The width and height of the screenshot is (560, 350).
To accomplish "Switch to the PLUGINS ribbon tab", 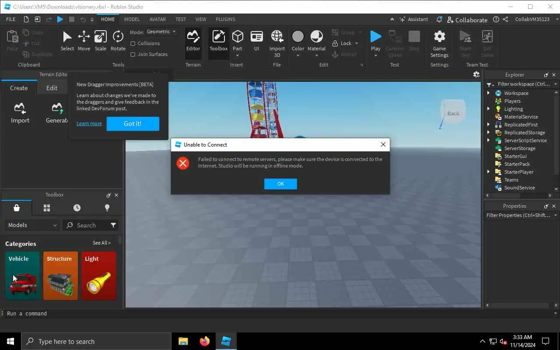I will tap(225, 19).
